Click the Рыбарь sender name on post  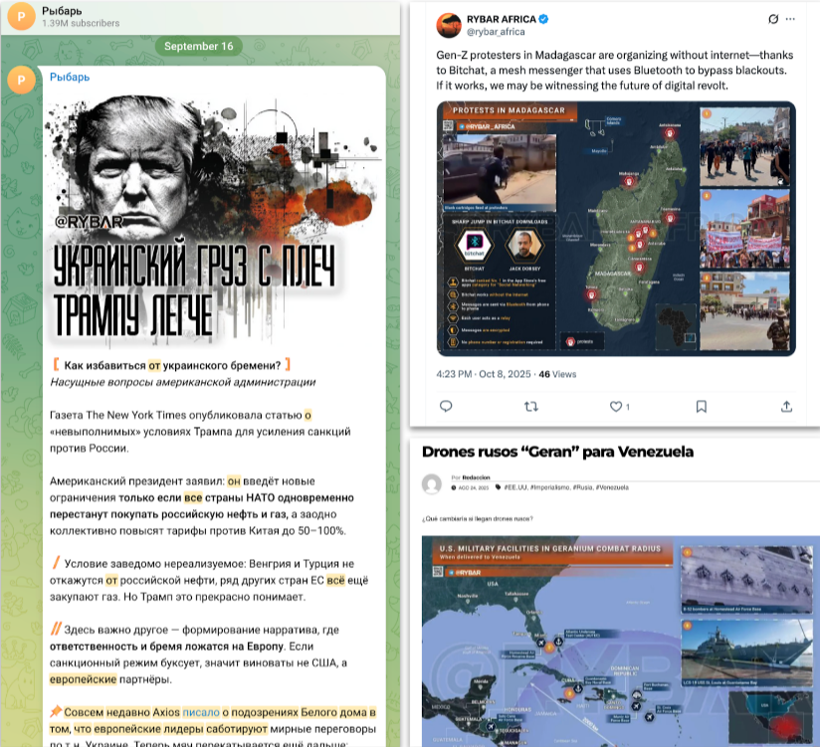click(70, 77)
